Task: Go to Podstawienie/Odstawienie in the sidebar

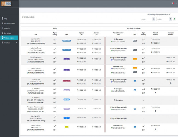Action: tap(9, 24)
